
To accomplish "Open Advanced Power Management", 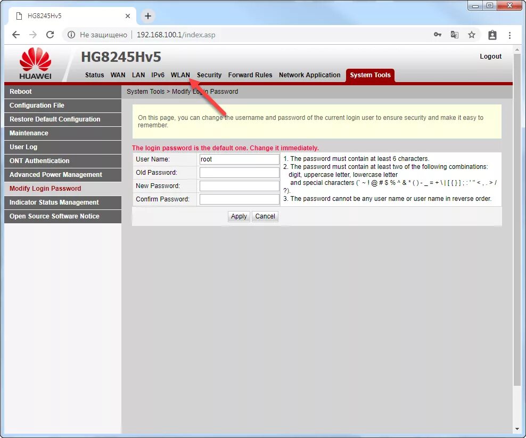I will click(63, 175).
